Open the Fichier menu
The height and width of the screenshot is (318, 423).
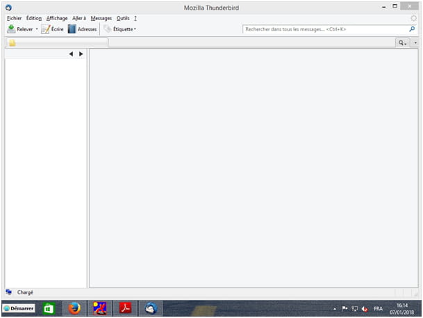coord(15,18)
